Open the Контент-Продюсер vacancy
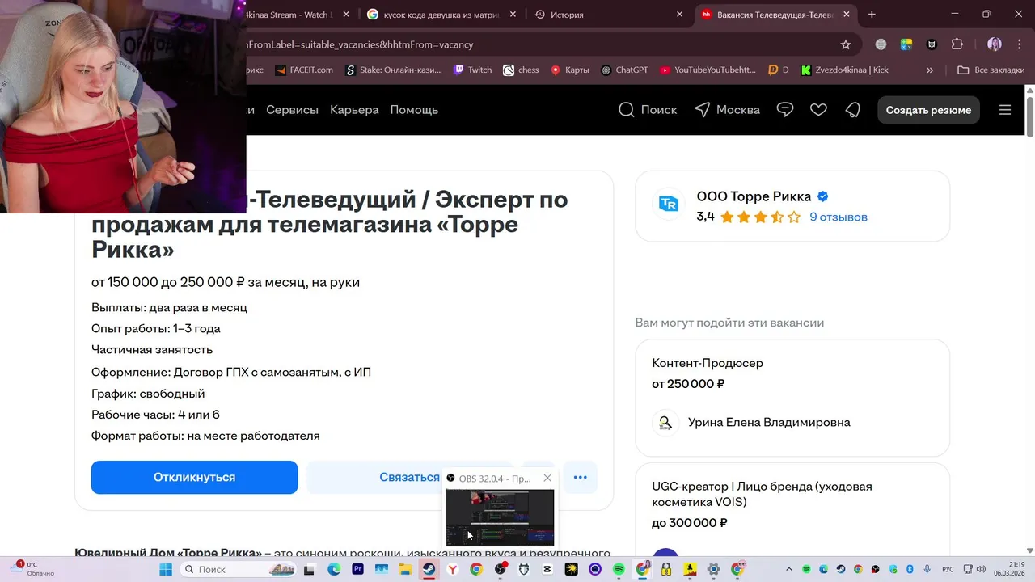The width and height of the screenshot is (1035, 582). pyautogui.click(x=708, y=363)
